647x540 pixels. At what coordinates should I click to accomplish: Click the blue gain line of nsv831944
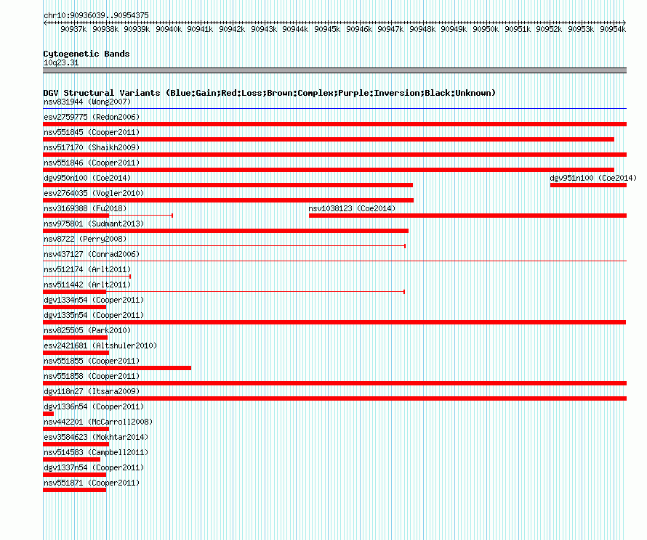pyautogui.click(x=334, y=109)
